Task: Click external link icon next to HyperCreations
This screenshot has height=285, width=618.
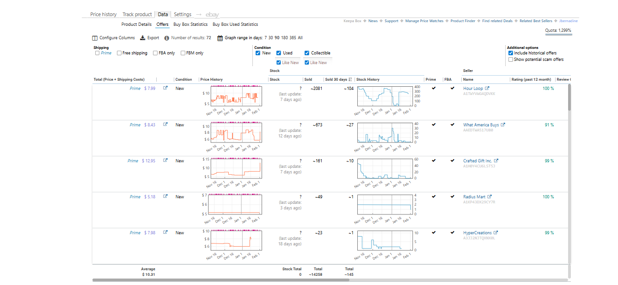Action: click(496, 233)
